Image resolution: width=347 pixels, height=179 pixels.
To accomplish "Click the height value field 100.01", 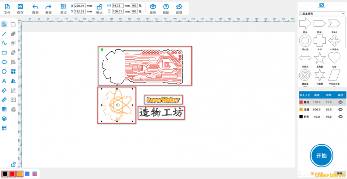I will tap(118, 11).
